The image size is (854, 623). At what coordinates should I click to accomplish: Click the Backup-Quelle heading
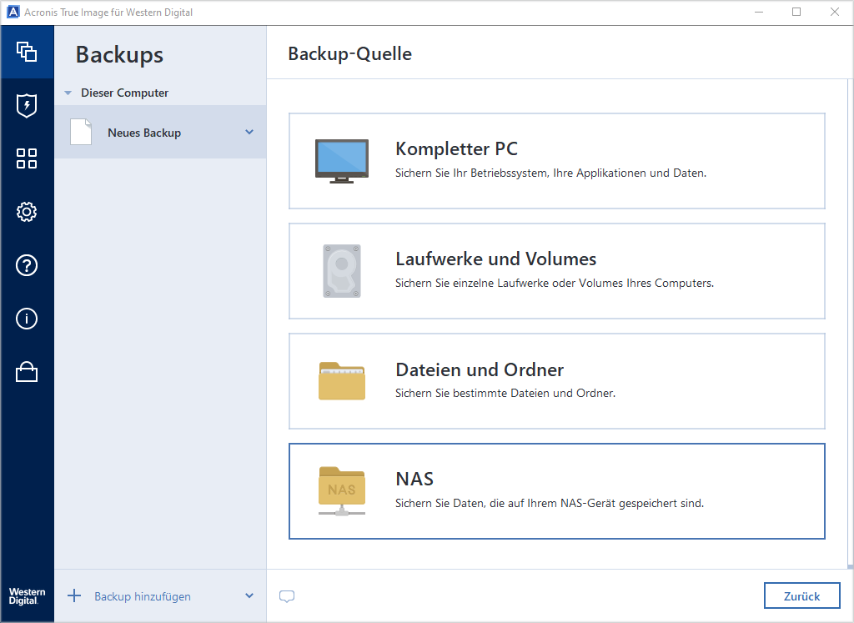(349, 53)
